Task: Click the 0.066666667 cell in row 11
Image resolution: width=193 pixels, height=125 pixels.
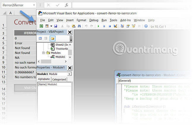Action: point(26,72)
